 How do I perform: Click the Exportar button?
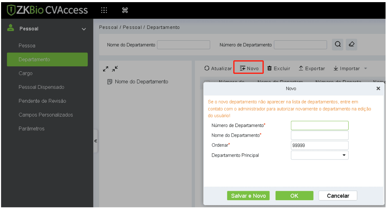tap(312, 69)
